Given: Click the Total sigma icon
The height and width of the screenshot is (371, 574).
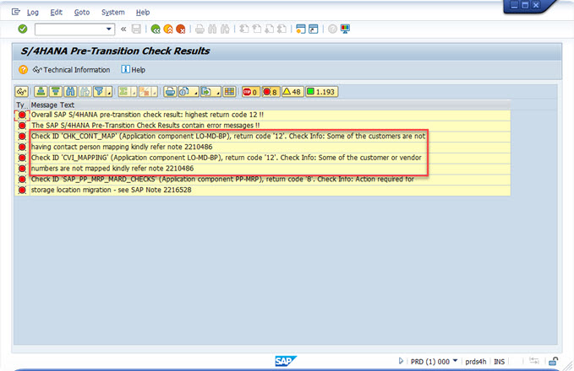Looking at the screenshot, I should tap(123, 92).
